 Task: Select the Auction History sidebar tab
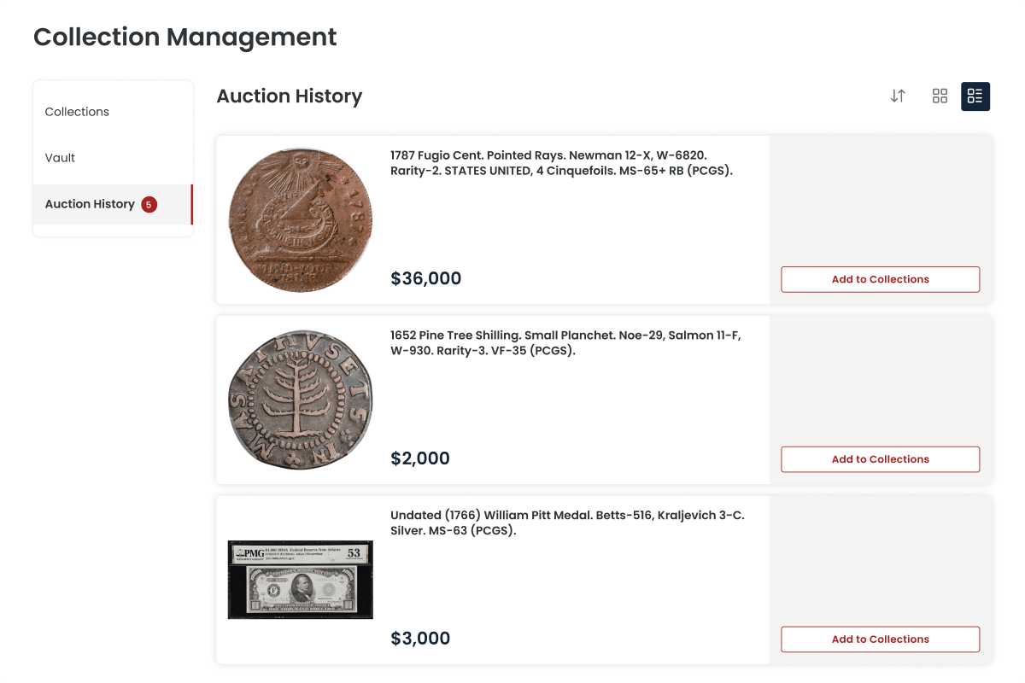[90, 204]
